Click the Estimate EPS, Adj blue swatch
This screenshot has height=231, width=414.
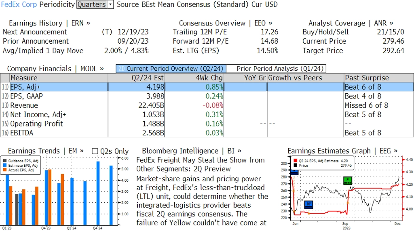click(5, 165)
